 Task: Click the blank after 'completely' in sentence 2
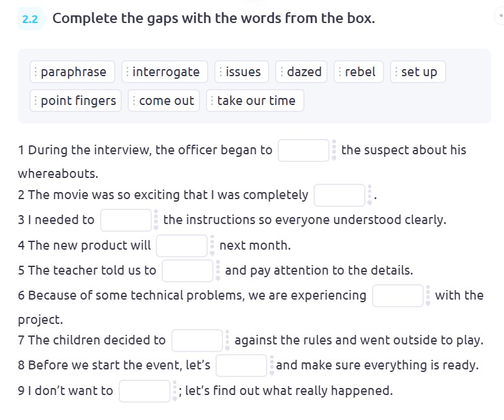click(x=339, y=195)
